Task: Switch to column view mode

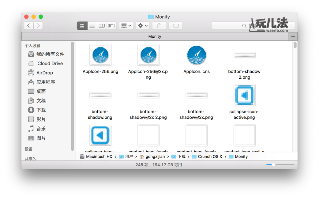Action: (102, 26)
